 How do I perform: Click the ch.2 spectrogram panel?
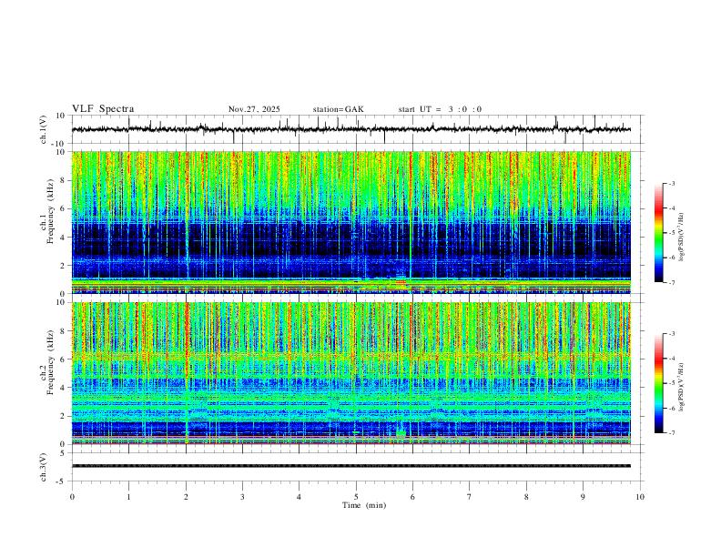pos(351,373)
